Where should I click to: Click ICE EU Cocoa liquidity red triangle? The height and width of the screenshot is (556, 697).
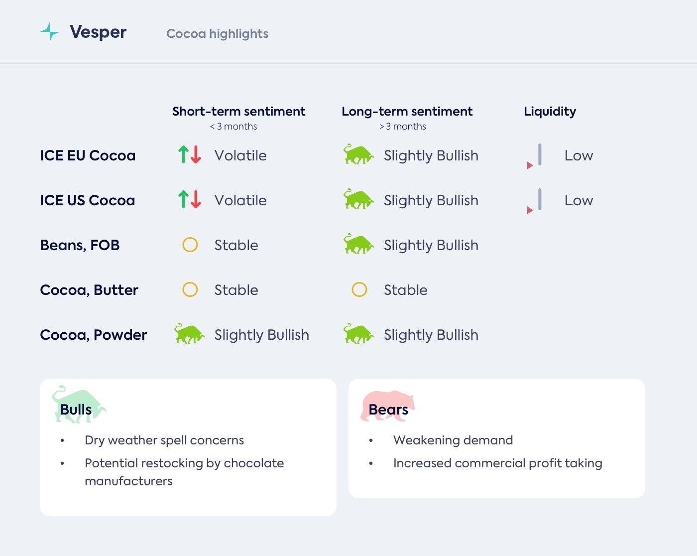point(530,165)
